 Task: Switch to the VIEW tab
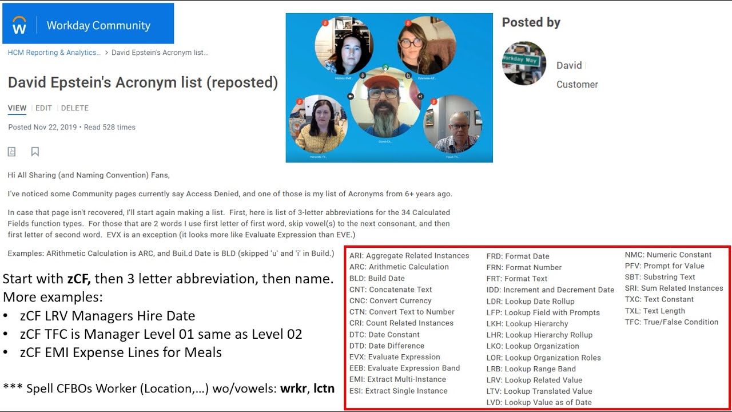(17, 108)
